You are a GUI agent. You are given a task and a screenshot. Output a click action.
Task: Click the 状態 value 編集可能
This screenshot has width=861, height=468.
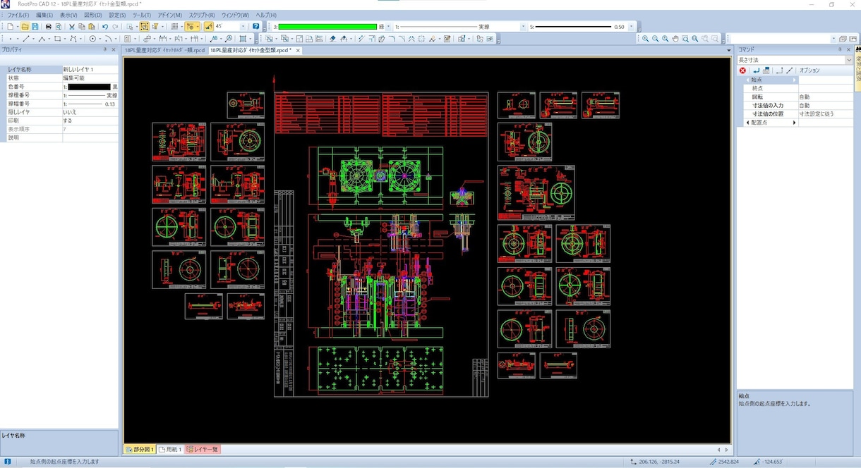[x=90, y=78]
